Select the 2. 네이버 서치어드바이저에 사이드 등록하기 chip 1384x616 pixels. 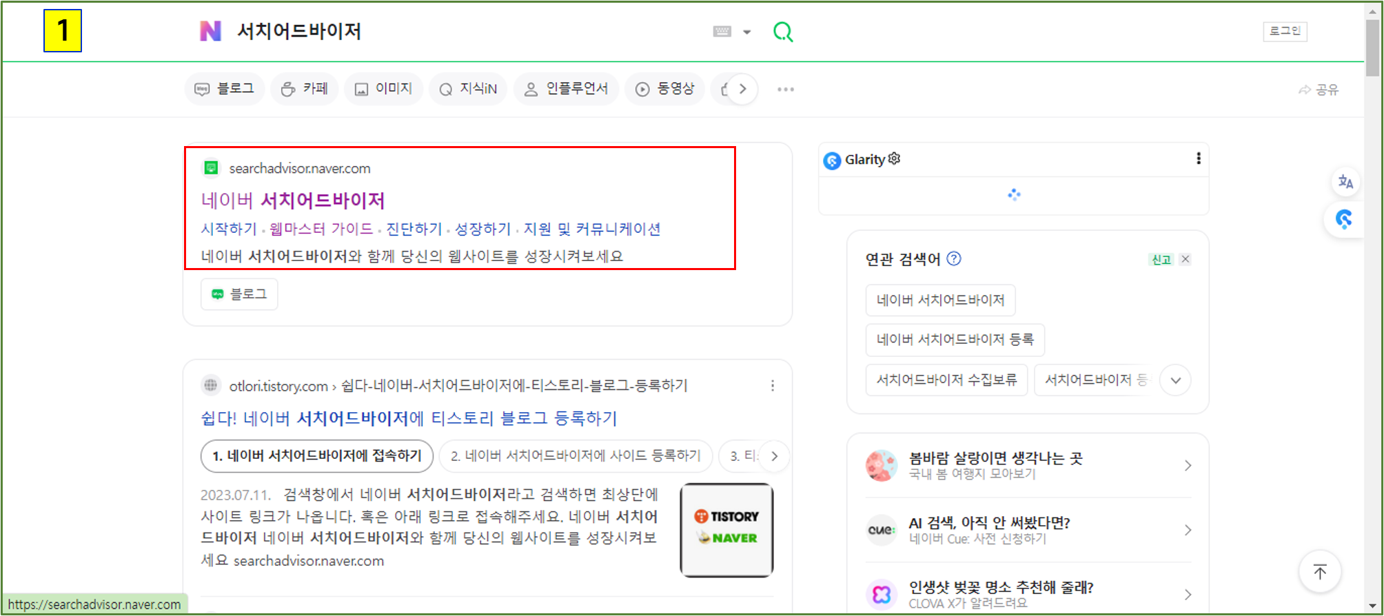576,456
